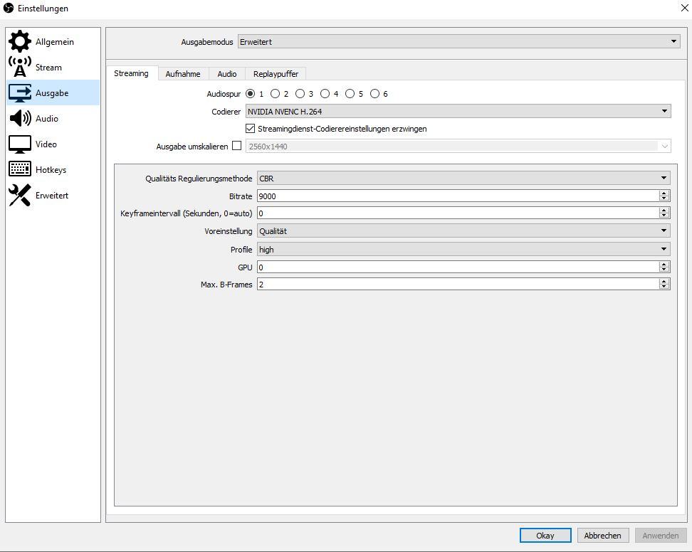This screenshot has height=552, width=692.
Task: Uncheck Streamingdienst-Codierereinstellungen erzwingen checkbox
Action: click(250, 128)
